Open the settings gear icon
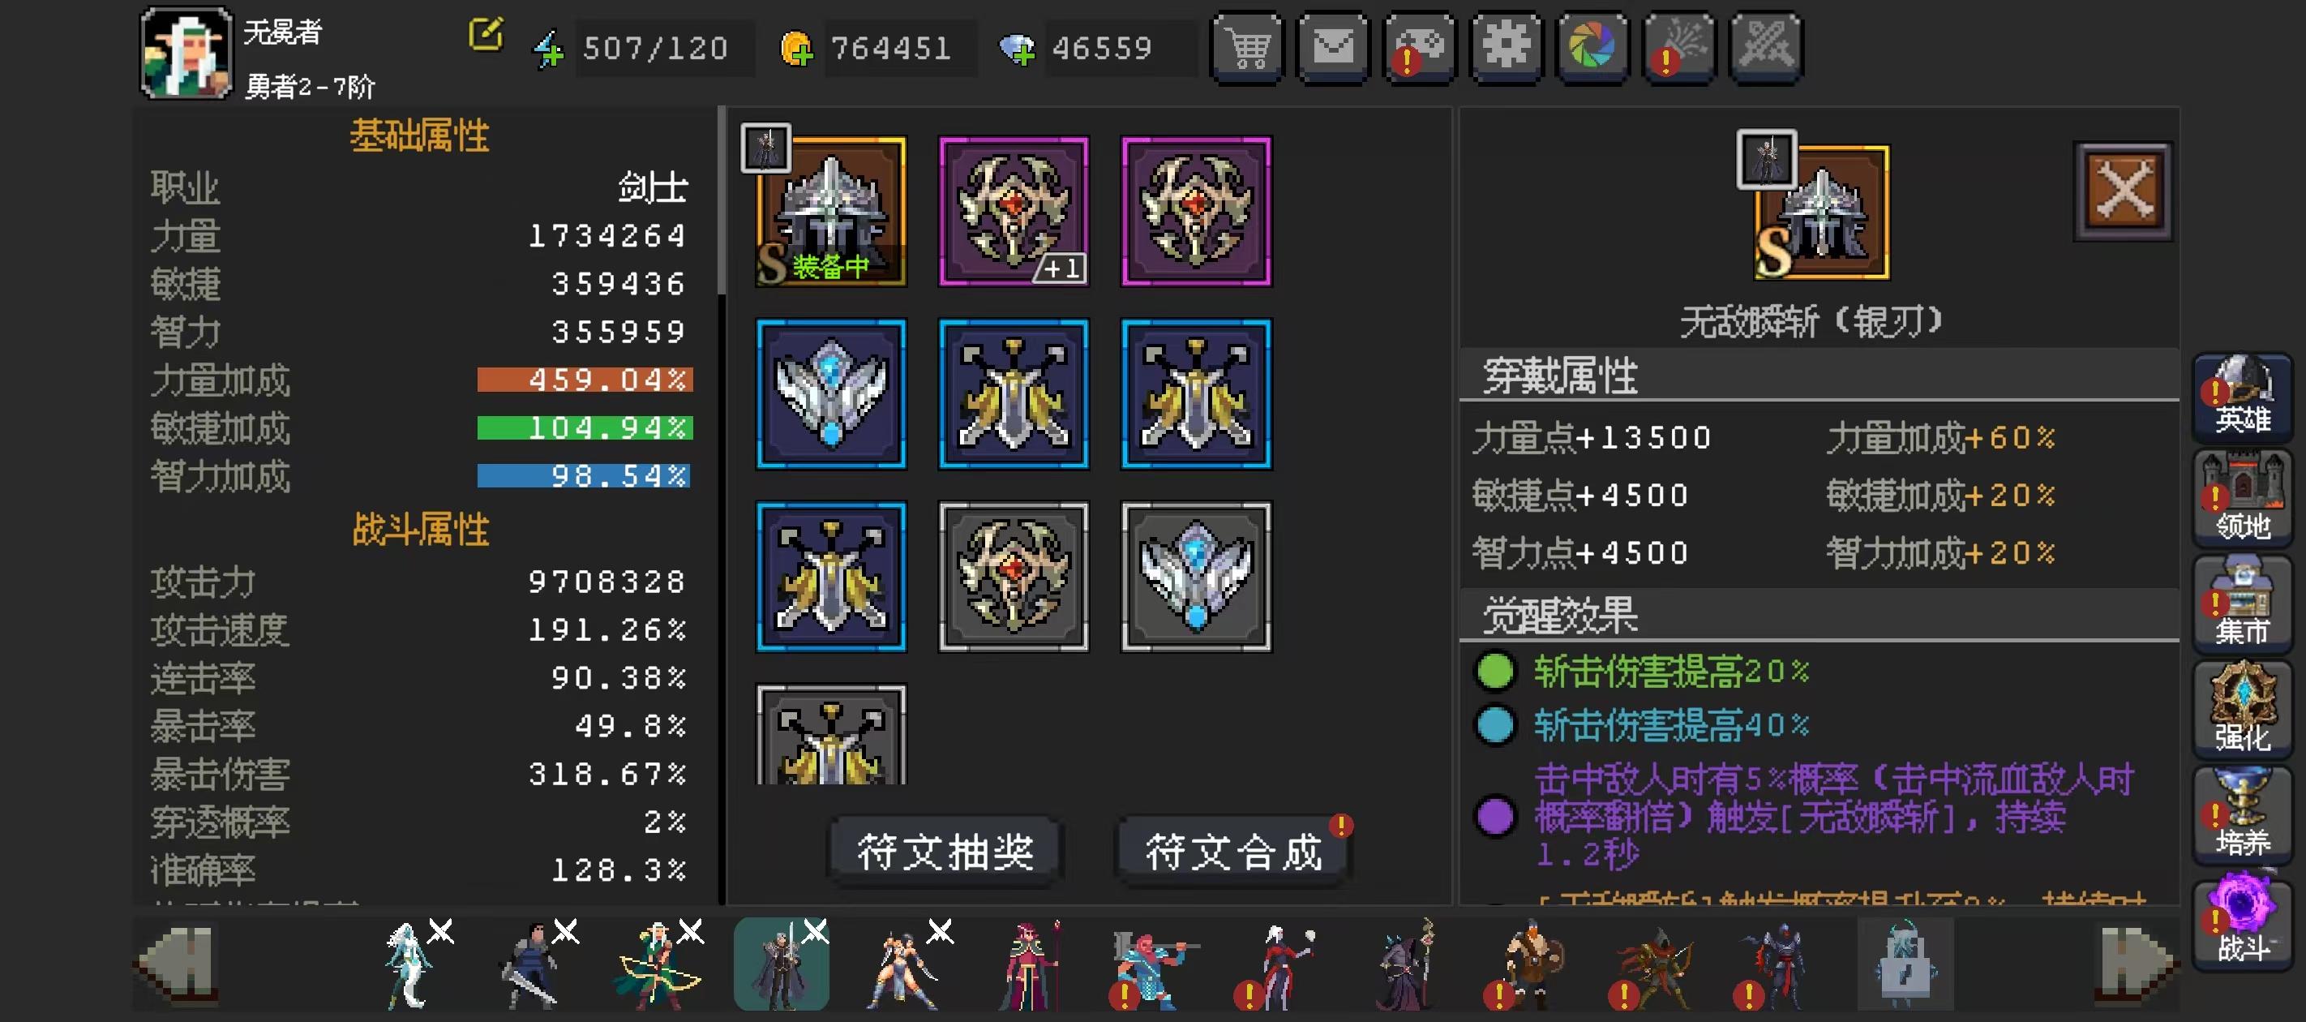The image size is (2306, 1022). (x=1507, y=48)
